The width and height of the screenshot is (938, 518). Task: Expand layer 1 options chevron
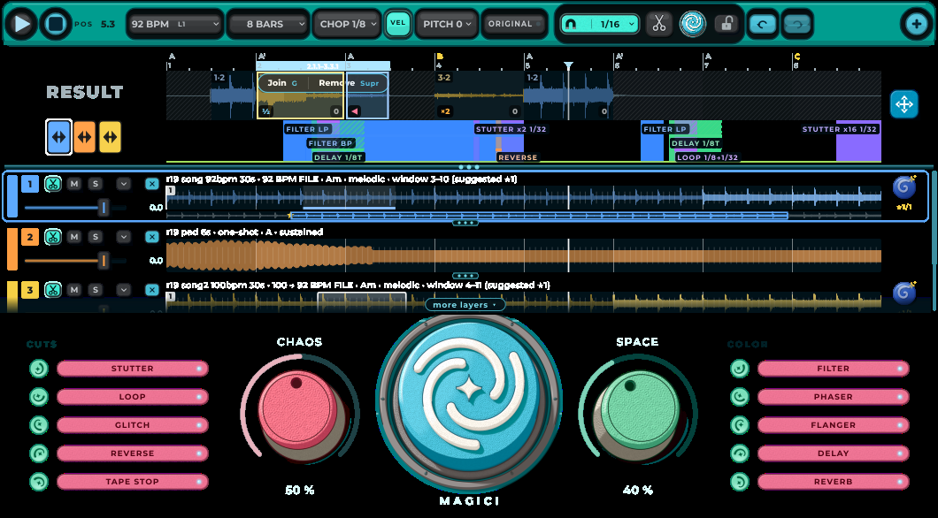(x=123, y=184)
